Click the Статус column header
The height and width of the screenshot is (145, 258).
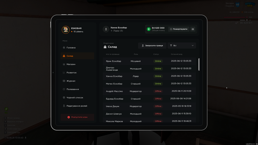(x=156, y=54)
